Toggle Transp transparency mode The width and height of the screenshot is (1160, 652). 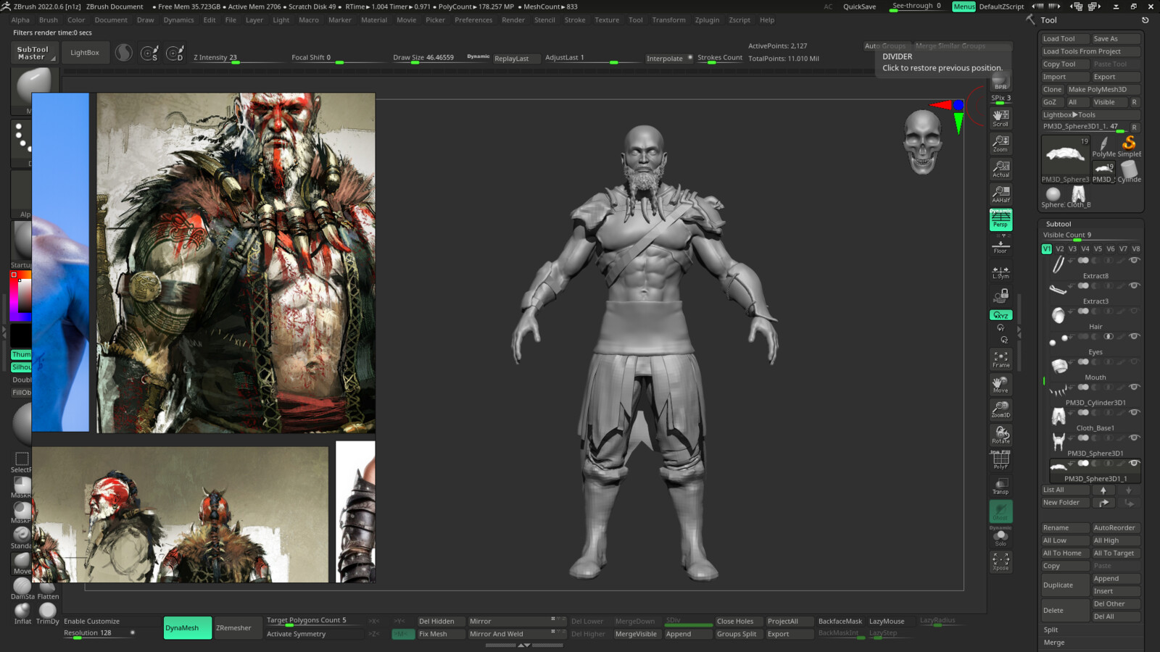click(1000, 486)
